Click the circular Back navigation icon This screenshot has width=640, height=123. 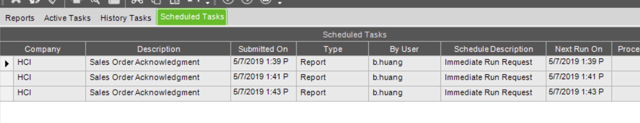pyautogui.click(x=228, y=1)
